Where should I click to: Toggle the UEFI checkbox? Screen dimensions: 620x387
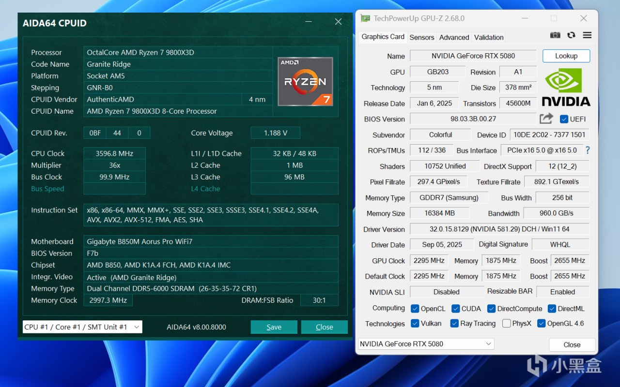[564, 119]
